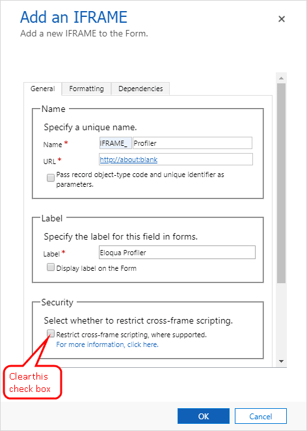Open the http://about:blank link

click(129, 160)
